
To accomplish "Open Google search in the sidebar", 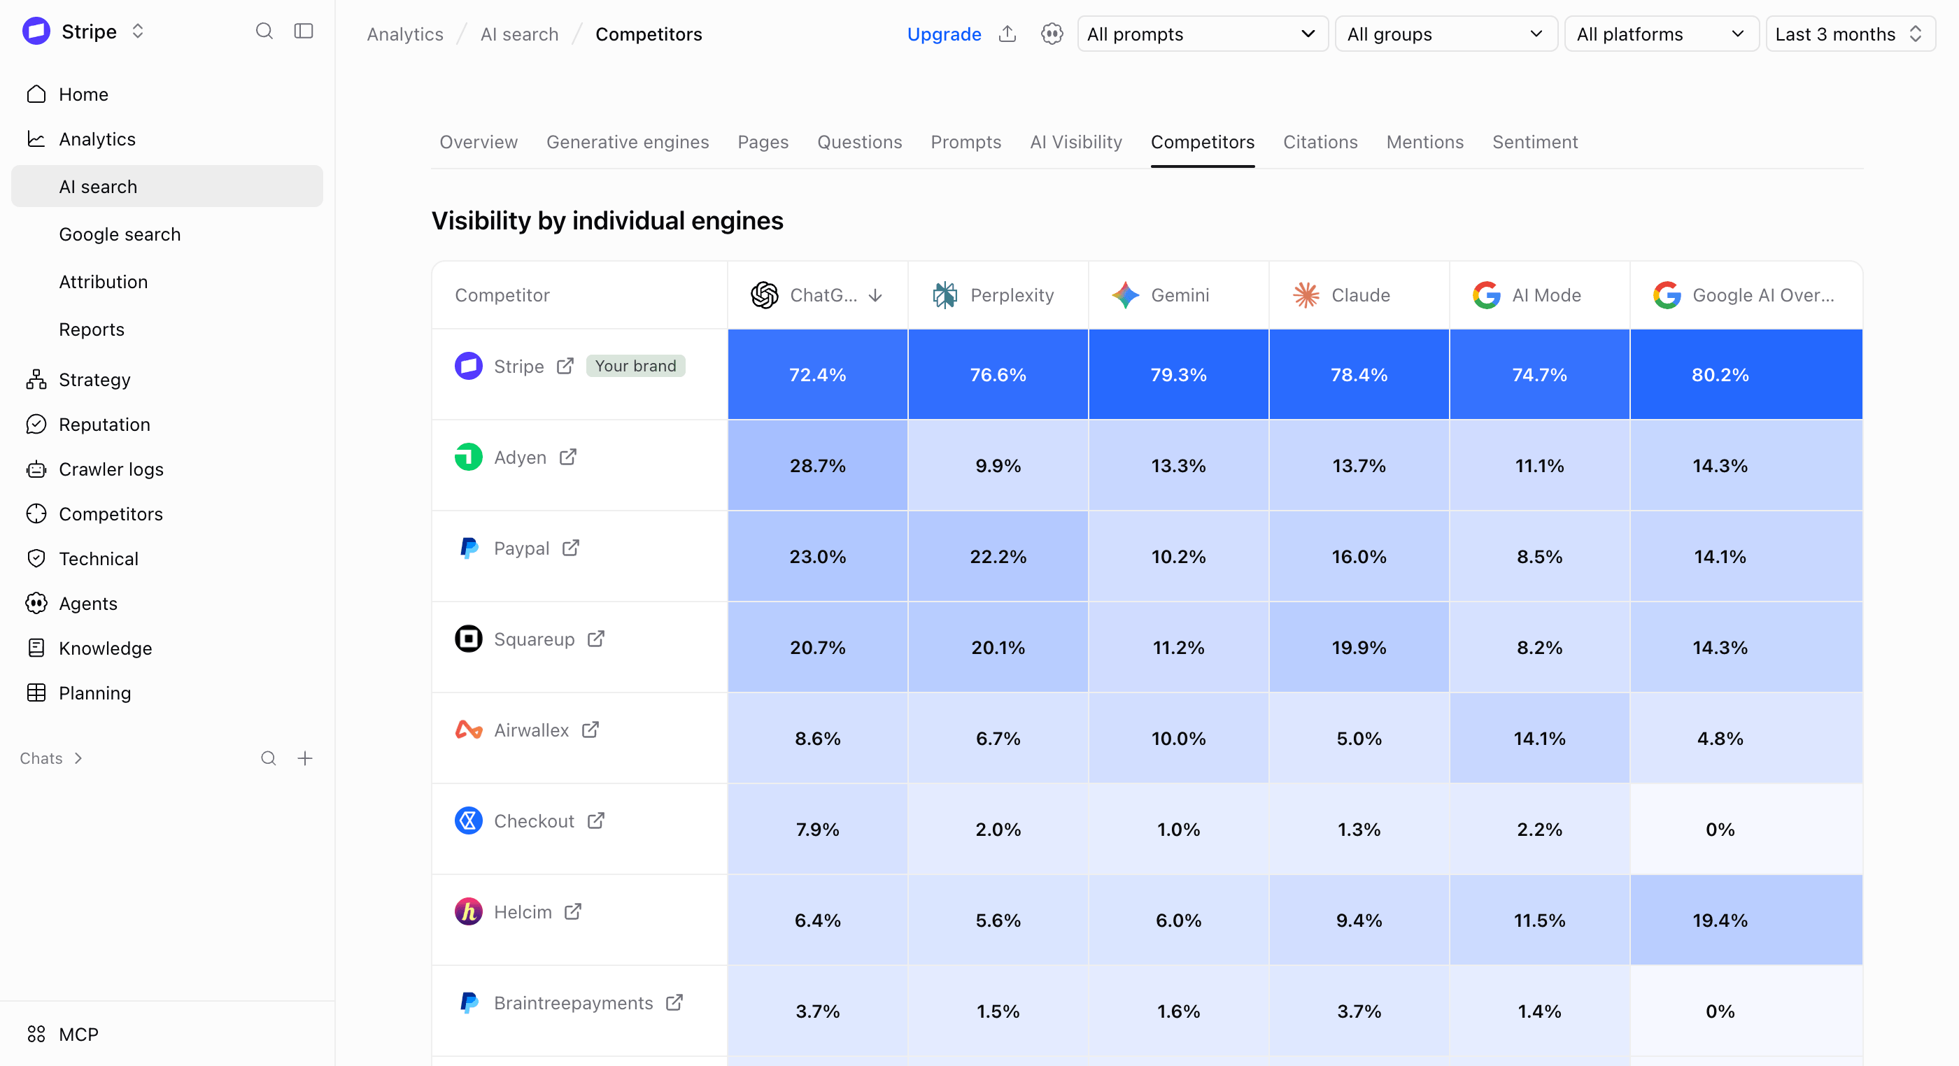I will click(x=167, y=234).
